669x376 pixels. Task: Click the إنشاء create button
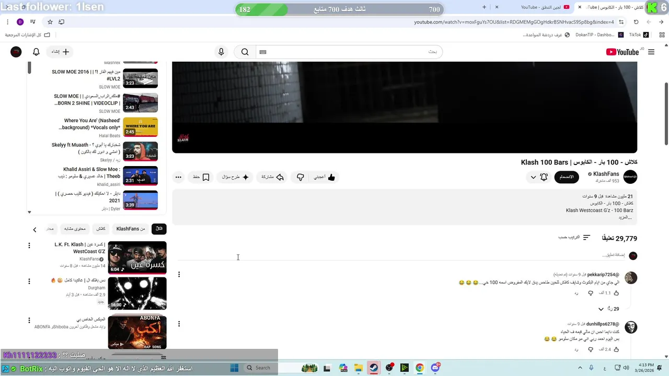[x=60, y=52]
